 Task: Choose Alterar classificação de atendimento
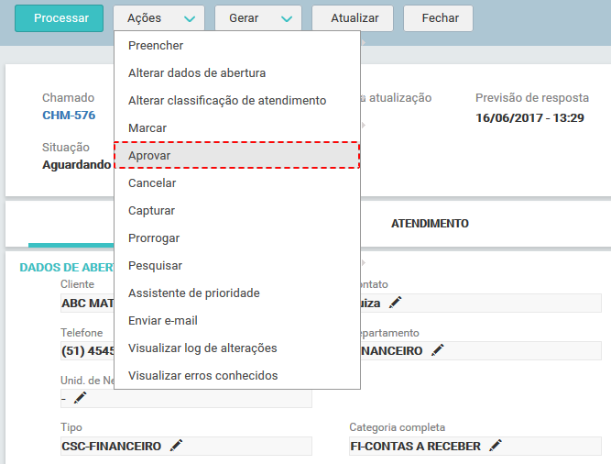pos(237,101)
